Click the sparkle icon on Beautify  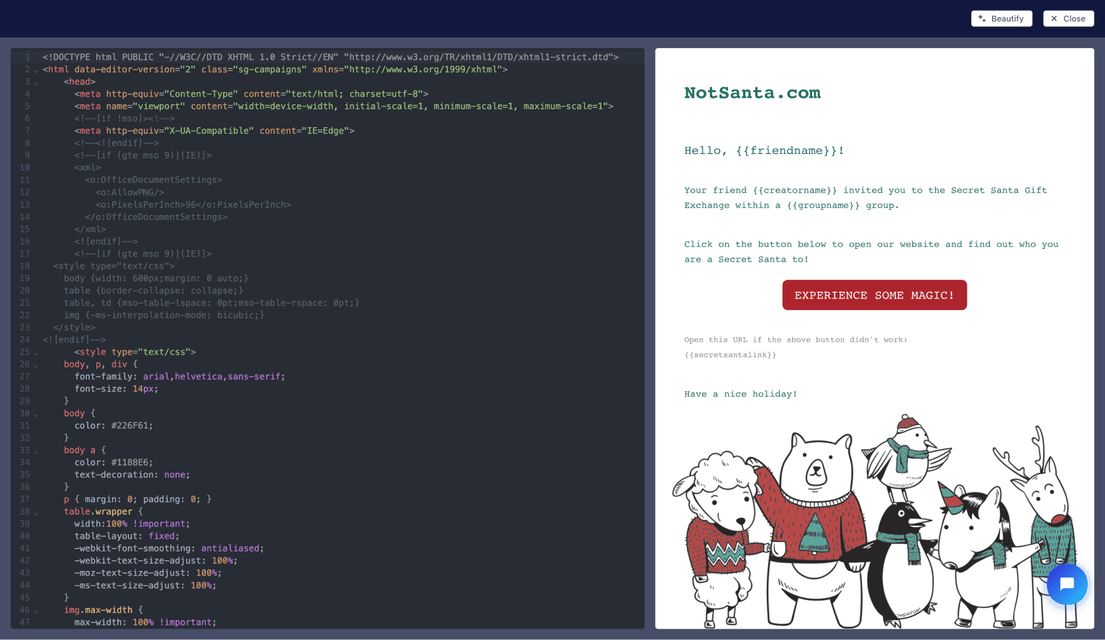982,19
